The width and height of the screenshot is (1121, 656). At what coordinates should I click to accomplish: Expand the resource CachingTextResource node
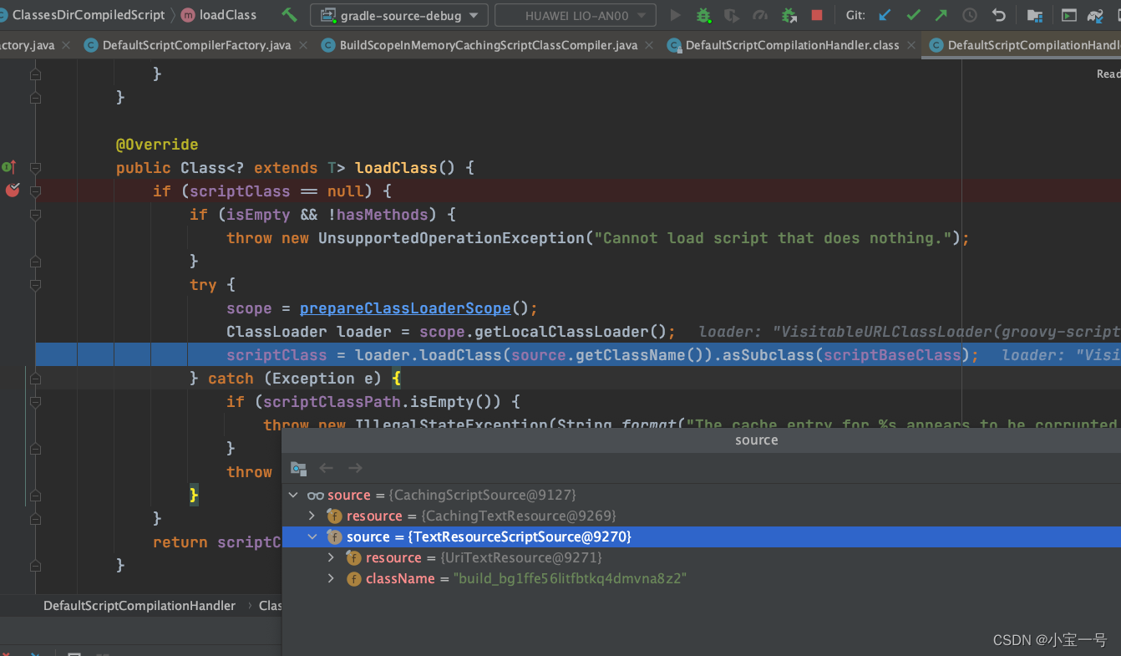312,516
